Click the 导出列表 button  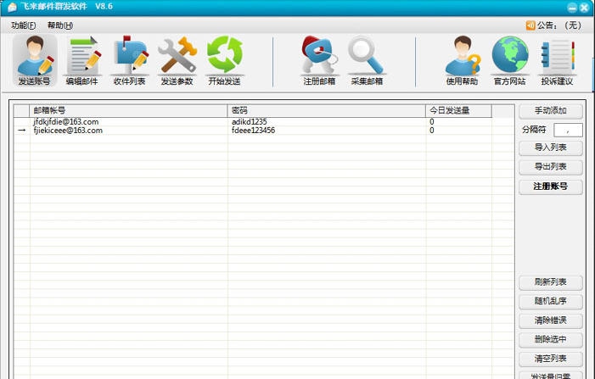click(x=551, y=167)
